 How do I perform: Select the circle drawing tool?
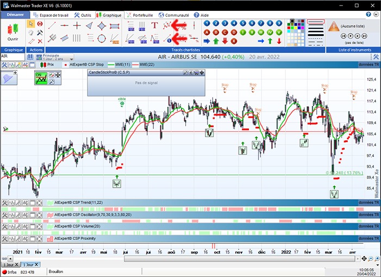pyautogui.click(x=102, y=38)
